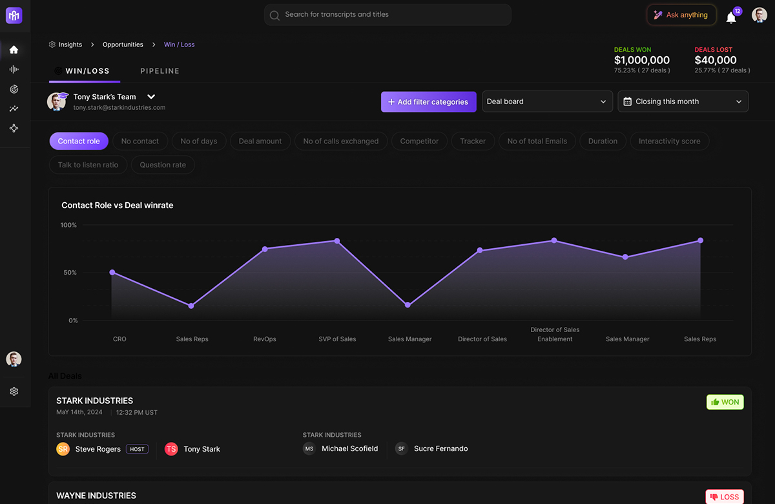The height and width of the screenshot is (504, 775).
Task: Open the Closing this month dropdown
Action: tap(683, 101)
